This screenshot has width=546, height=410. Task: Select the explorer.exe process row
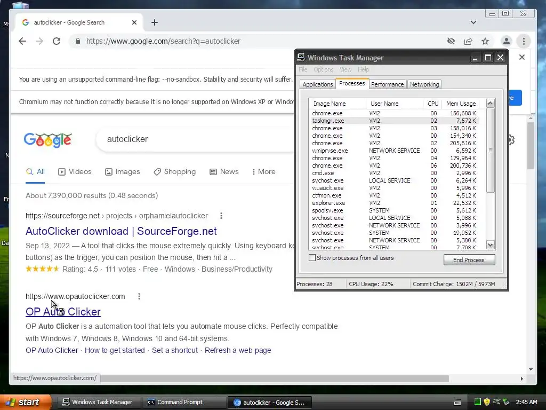394,203
